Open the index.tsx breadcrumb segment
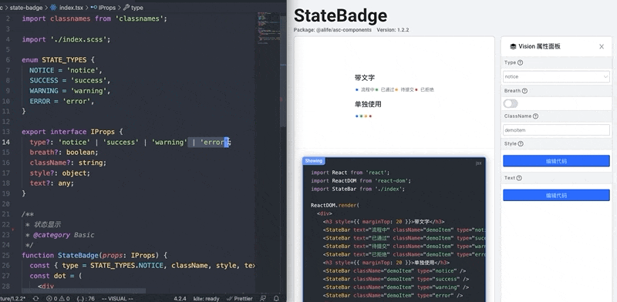This screenshot has height=302, width=617. [72, 8]
